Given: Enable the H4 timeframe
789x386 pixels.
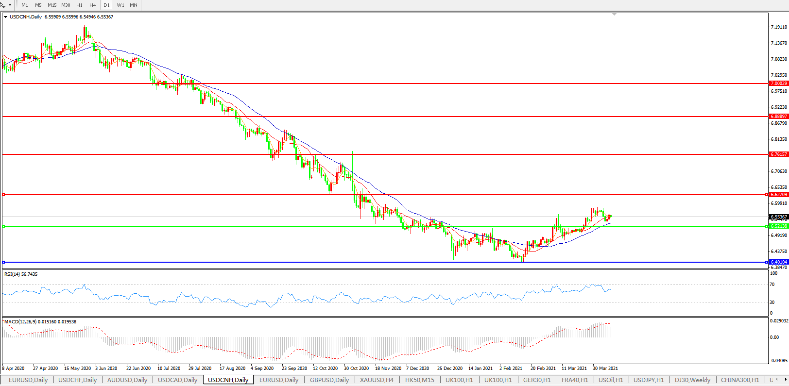Looking at the screenshot, I should pos(93,5).
